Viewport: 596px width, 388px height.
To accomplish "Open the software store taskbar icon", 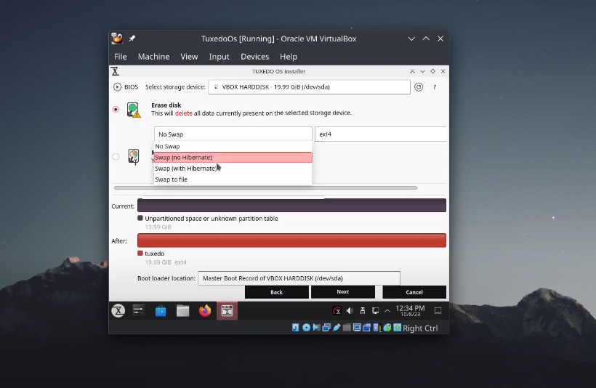I will pos(161,311).
